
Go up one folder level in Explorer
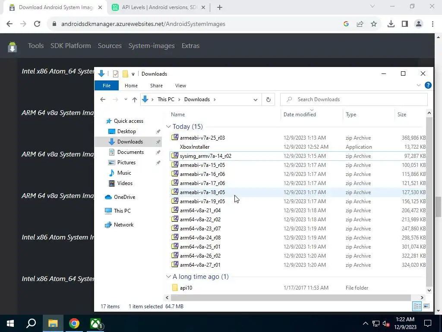(135, 100)
